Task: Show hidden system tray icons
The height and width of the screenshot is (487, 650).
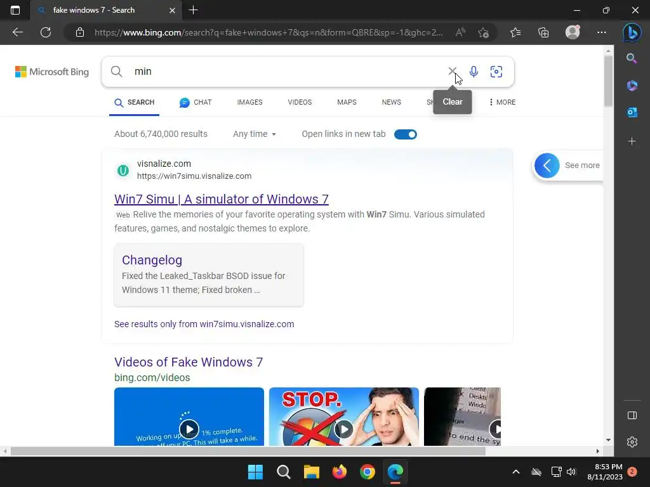Action: pos(515,472)
